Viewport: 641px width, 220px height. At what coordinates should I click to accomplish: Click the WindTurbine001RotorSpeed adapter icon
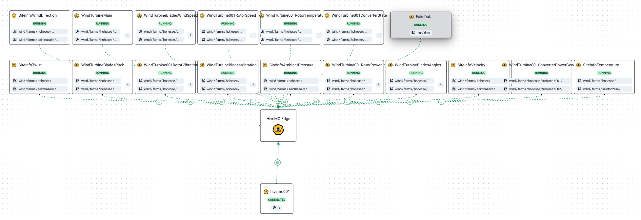click(x=202, y=15)
